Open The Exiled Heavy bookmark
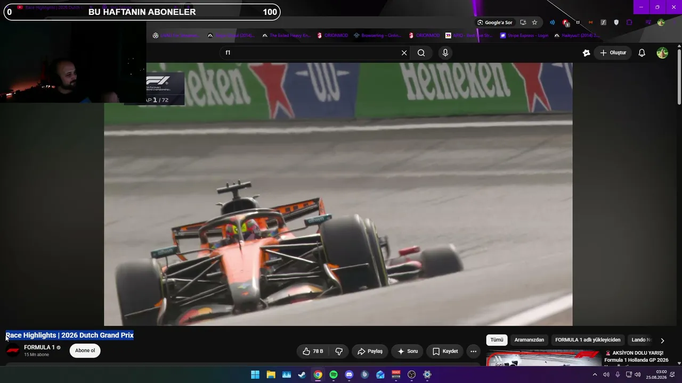The image size is (682, 383). (286, 36)
